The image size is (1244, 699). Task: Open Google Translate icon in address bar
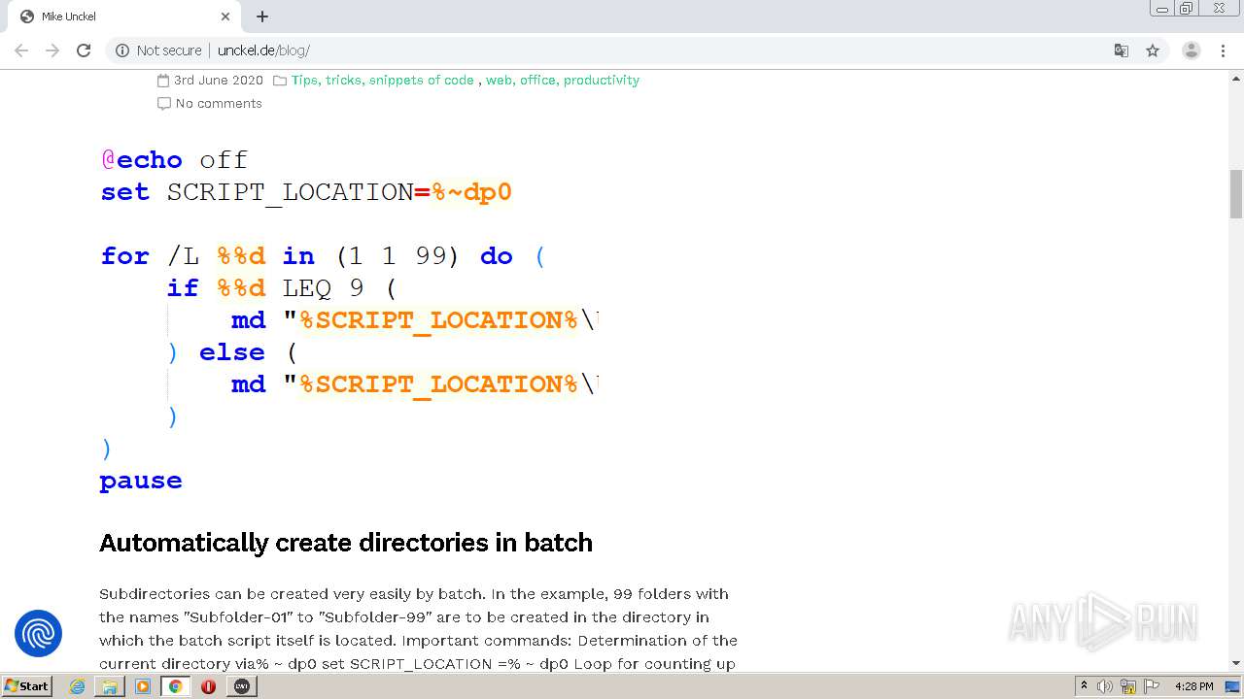point(1121,50)
